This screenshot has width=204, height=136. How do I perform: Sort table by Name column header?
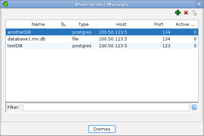(x=38, y=24)
